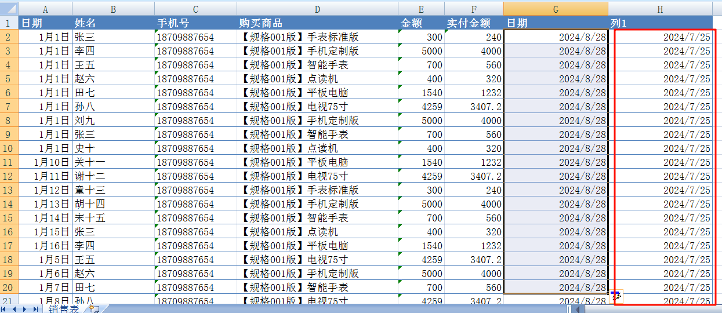Click the next sheet navigation arrow
The width and height of the screenshot is (722, 313).
(x=25, y=309)
